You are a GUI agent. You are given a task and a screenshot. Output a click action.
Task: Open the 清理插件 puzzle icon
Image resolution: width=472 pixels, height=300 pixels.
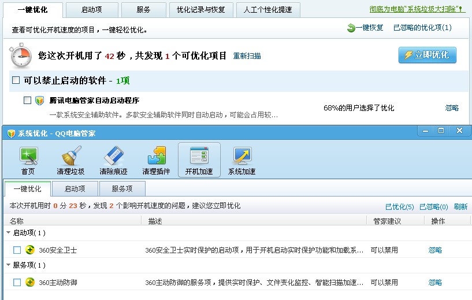[157, 155]
